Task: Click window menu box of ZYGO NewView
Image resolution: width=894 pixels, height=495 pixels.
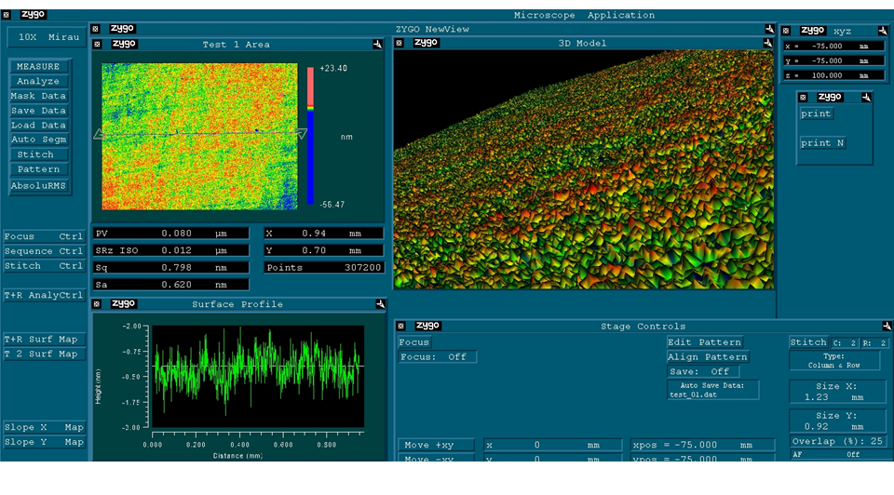Action: [96, 29]
